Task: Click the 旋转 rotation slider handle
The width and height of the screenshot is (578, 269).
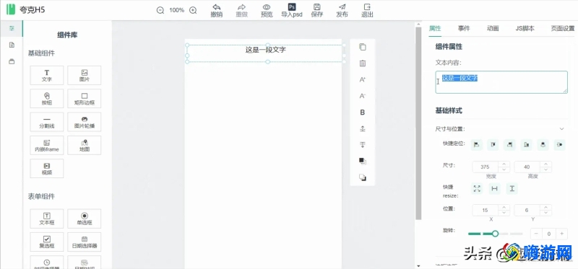Action: point(495,234)
